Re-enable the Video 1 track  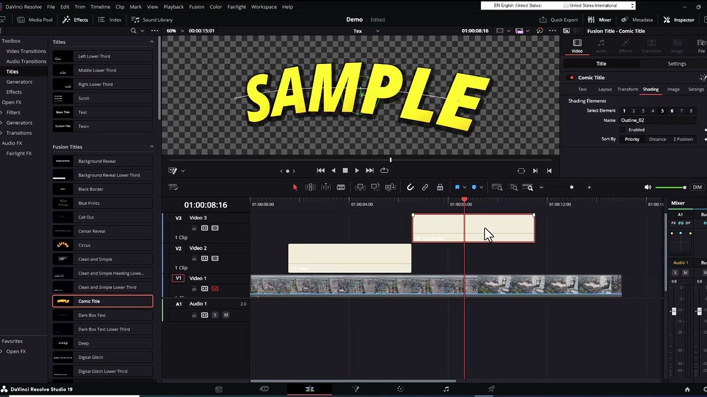[x=215, y=288]
